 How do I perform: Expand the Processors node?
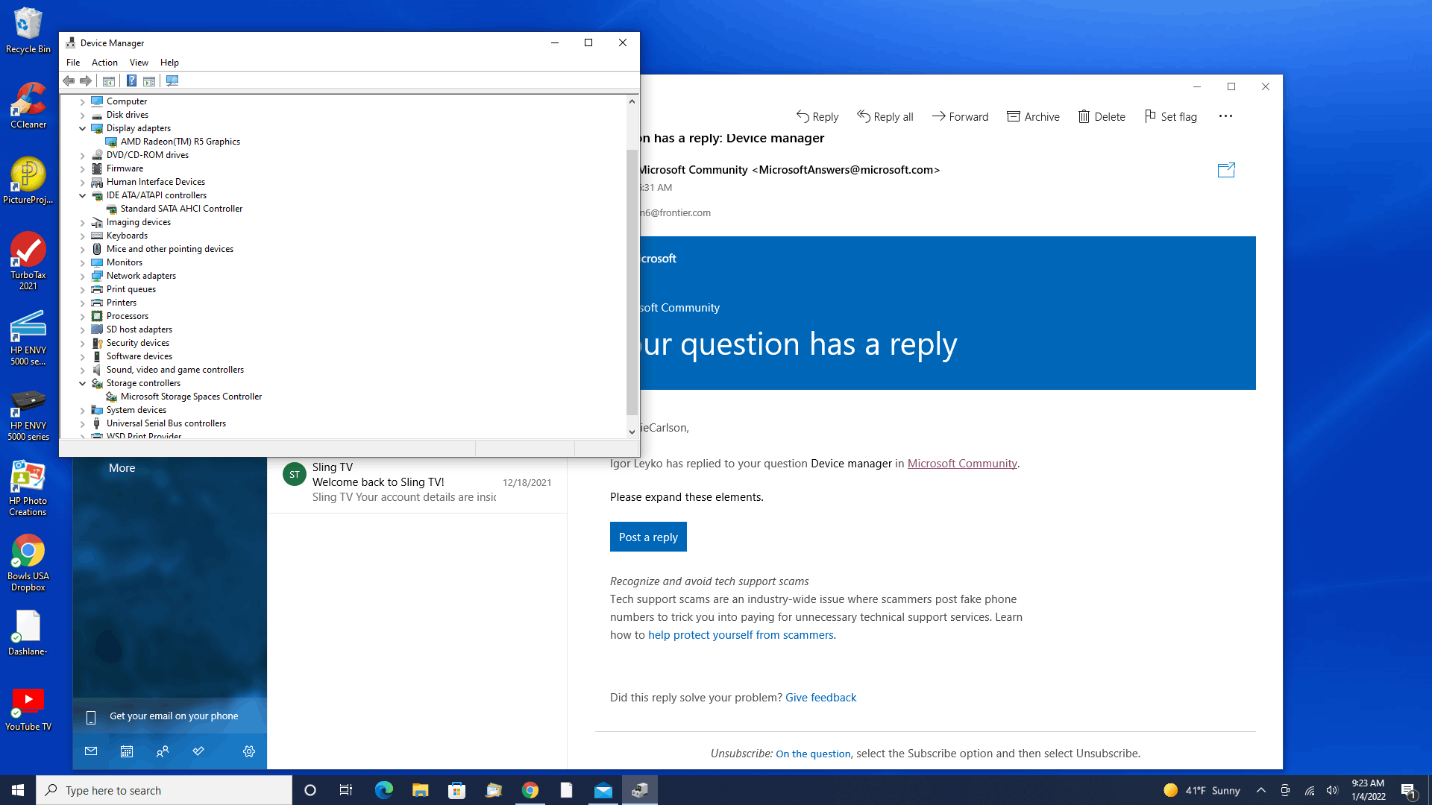pos(83,316)
